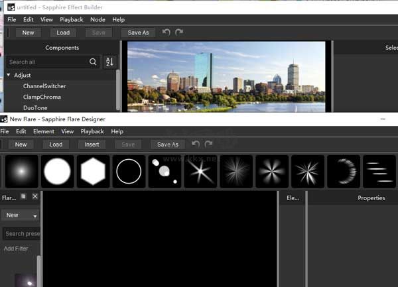398x287 pixels.
Task: Click the Insert button in Flare Designer
Action: 92,144
